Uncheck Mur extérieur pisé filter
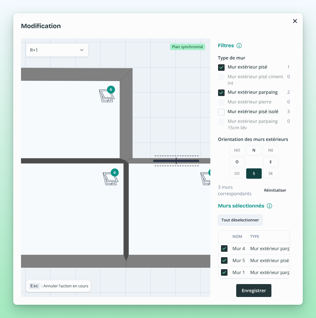The image size is (316, 318). point(221,67)
